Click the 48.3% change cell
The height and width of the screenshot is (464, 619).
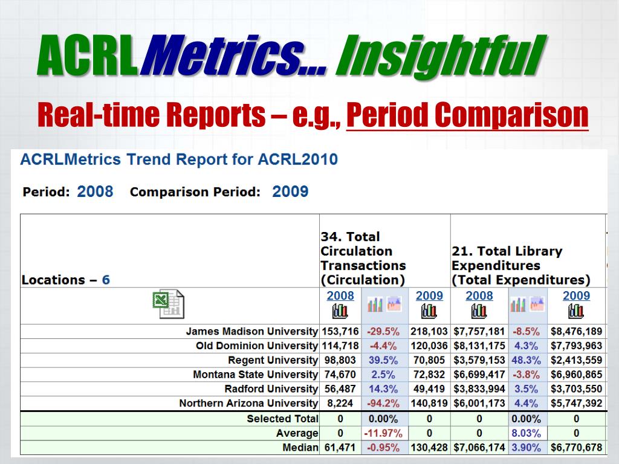(x=527, y=360)
